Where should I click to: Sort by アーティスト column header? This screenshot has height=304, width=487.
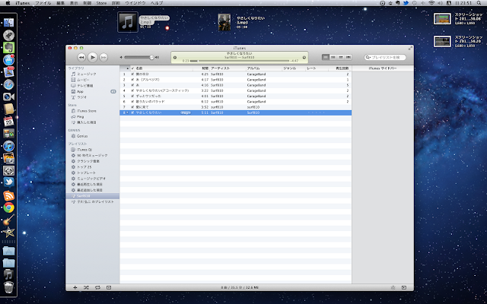[x=228, y=68]
